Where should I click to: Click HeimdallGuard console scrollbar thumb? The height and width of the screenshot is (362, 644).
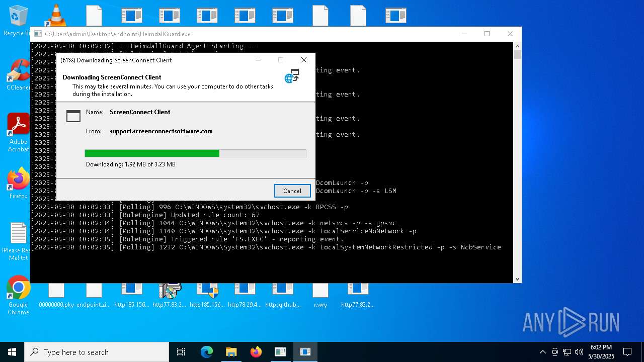click(517, 54)
